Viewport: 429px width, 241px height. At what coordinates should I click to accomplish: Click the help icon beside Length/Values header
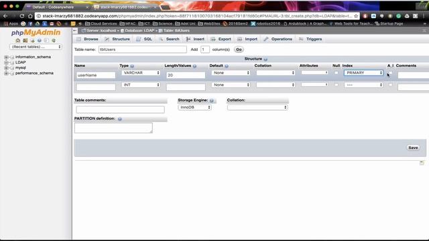point(195,66)
